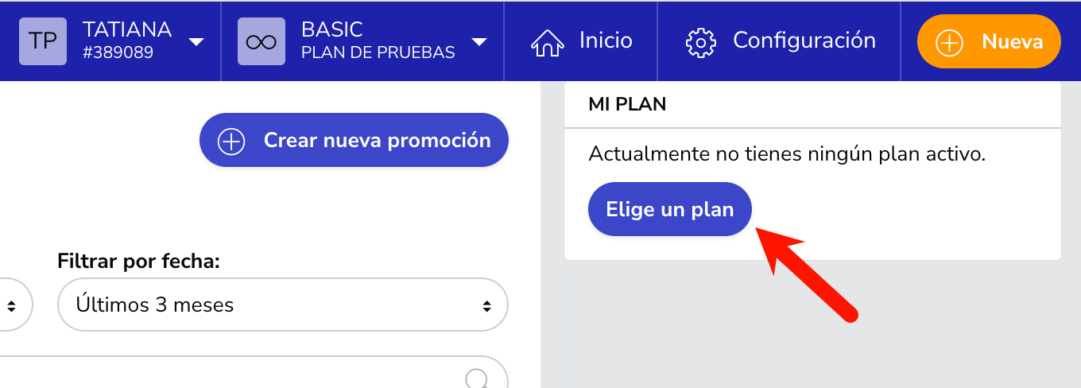Click Crear nueva promoción button text

click(x=378, y=141)
